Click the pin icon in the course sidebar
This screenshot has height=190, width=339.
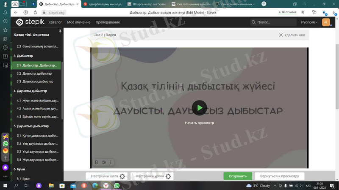click(60, 32)
